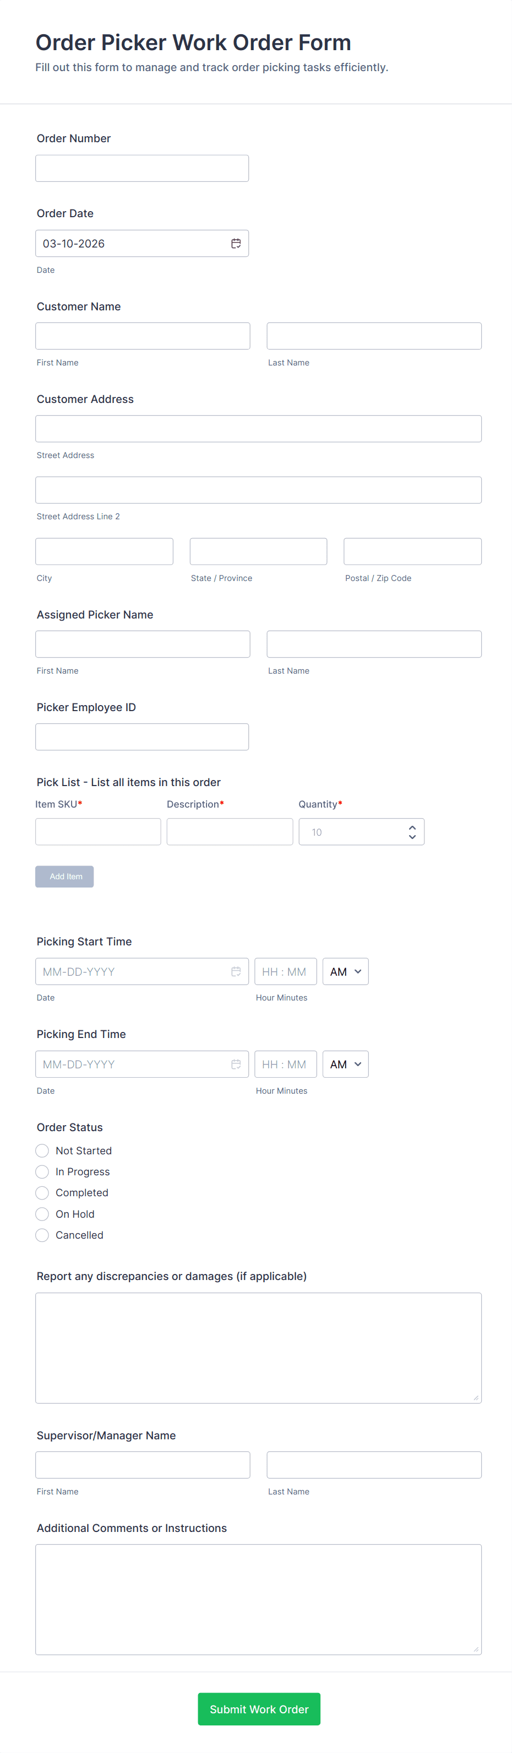
Task: Click the Add Item button
Action: 64,877
